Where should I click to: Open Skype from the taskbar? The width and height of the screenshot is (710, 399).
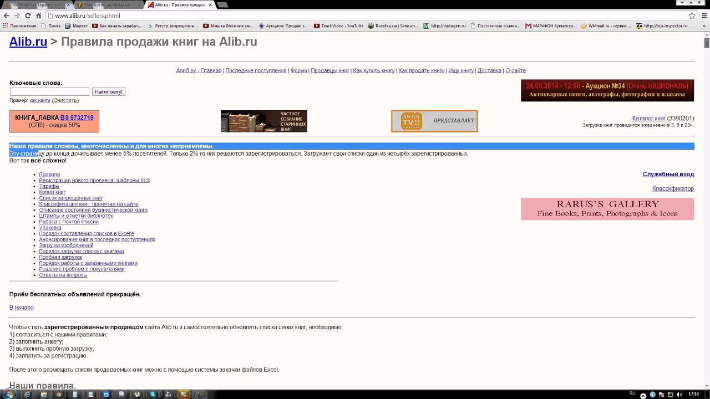(153, 394)
